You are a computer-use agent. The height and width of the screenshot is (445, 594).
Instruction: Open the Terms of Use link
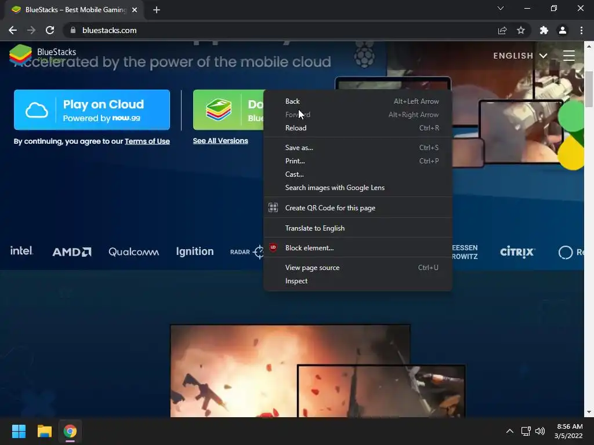tap(147, 141)
